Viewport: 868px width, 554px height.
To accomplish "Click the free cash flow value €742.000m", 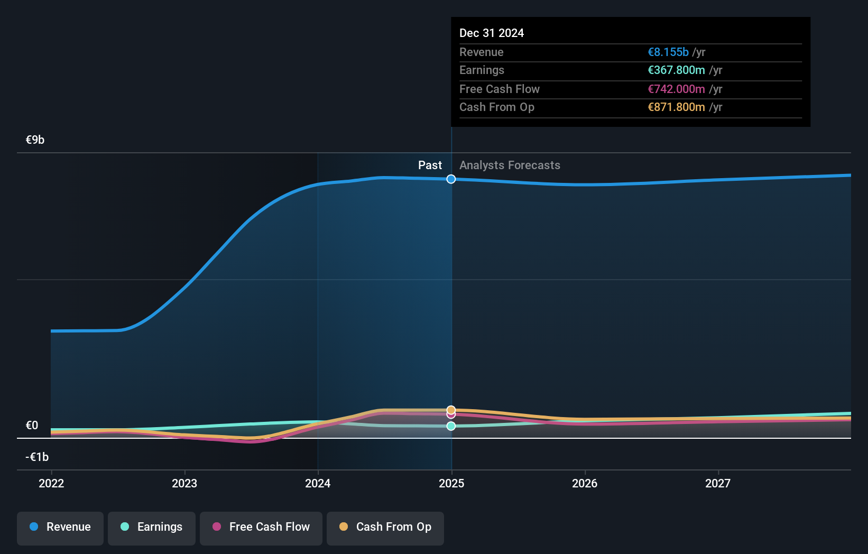I will (676, 89).
